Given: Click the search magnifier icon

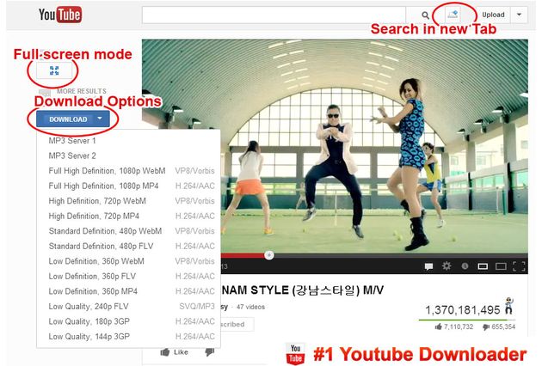Looking at the screenshot, I should [x=425, y=15].
